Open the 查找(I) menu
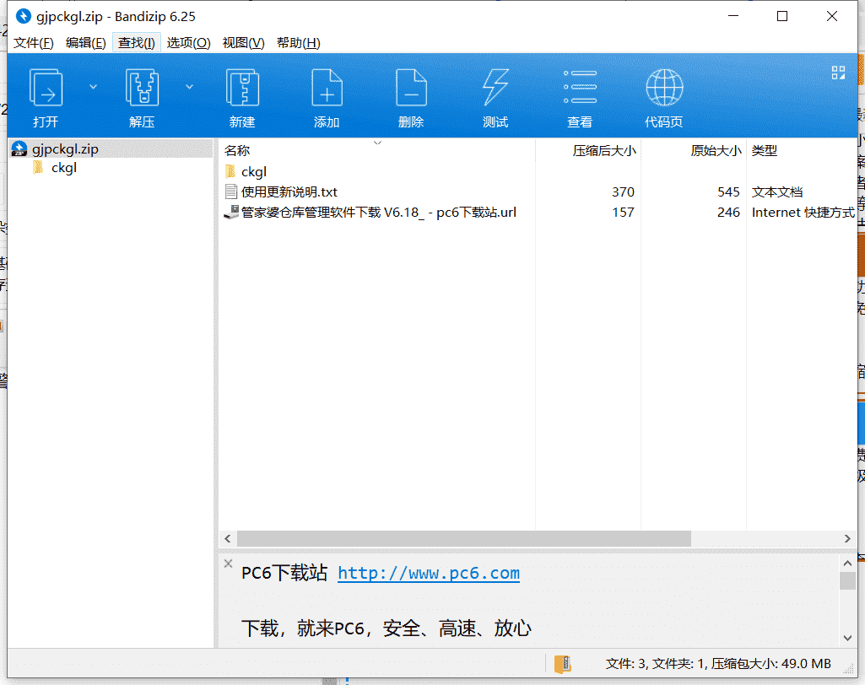The height and width of the screenshot is (685, 865). pos(136,43)
